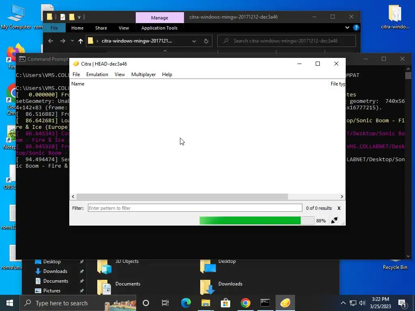Show hidden system tray icons

(343, 303)
